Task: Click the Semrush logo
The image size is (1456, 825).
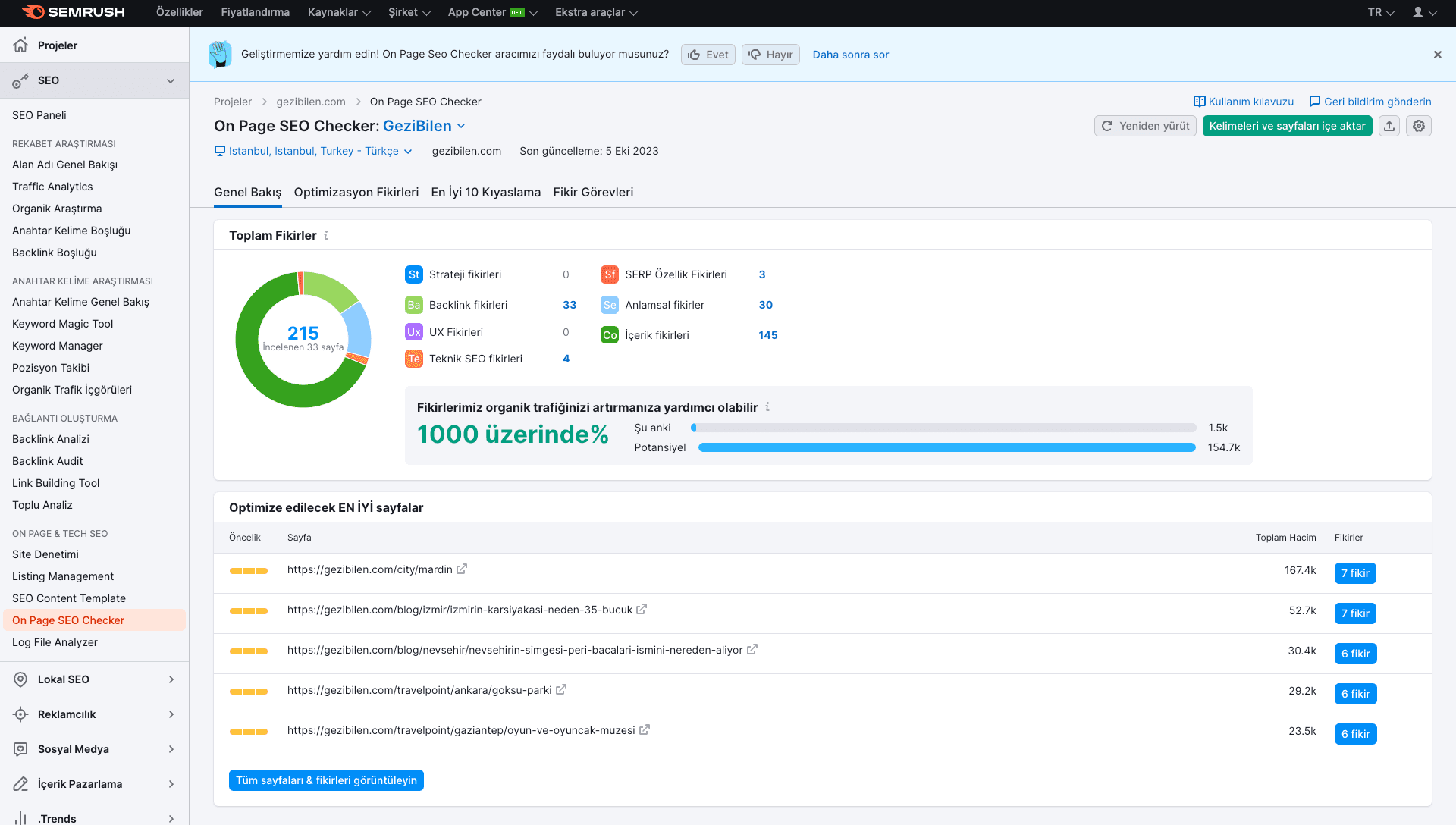Action: tap(74, 12)
